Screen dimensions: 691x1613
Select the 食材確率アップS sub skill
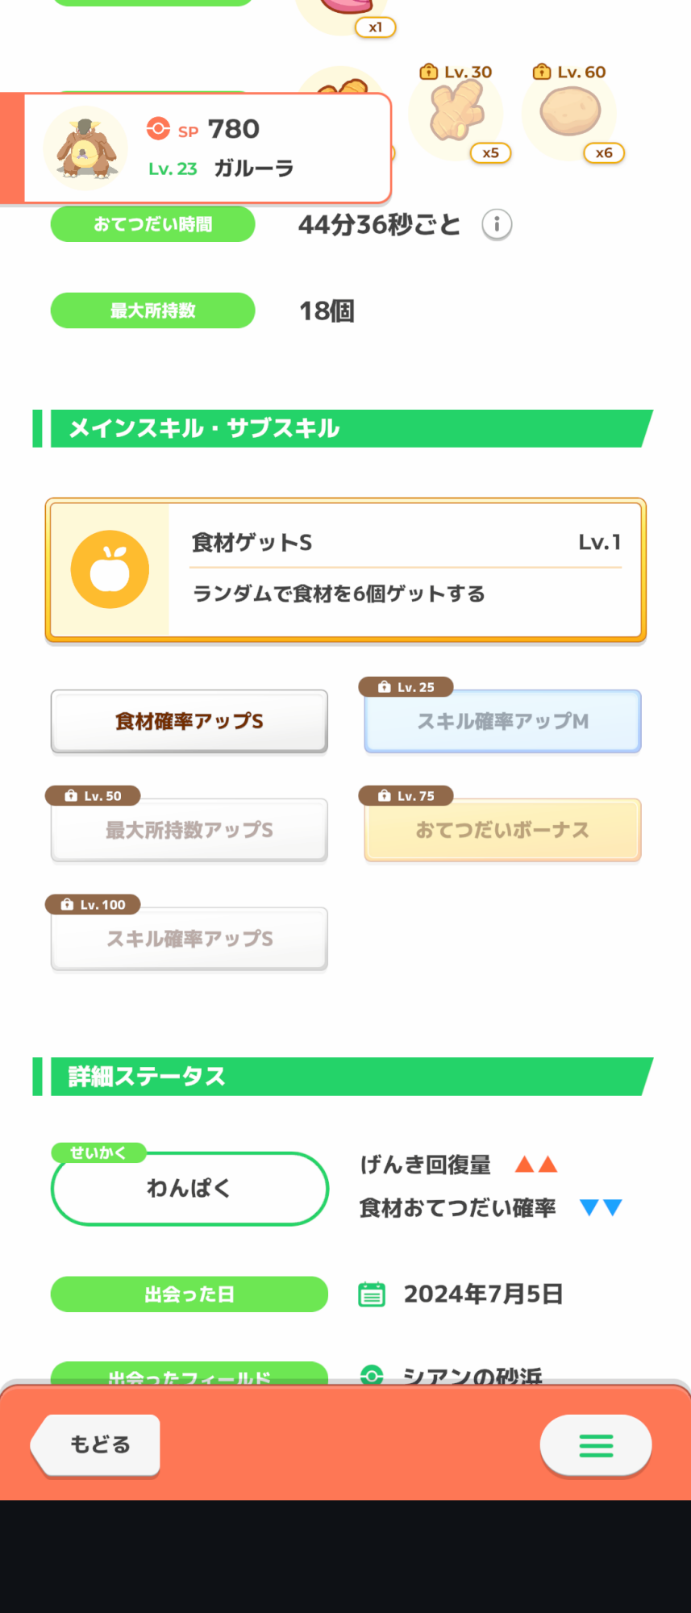coord(189,721)
